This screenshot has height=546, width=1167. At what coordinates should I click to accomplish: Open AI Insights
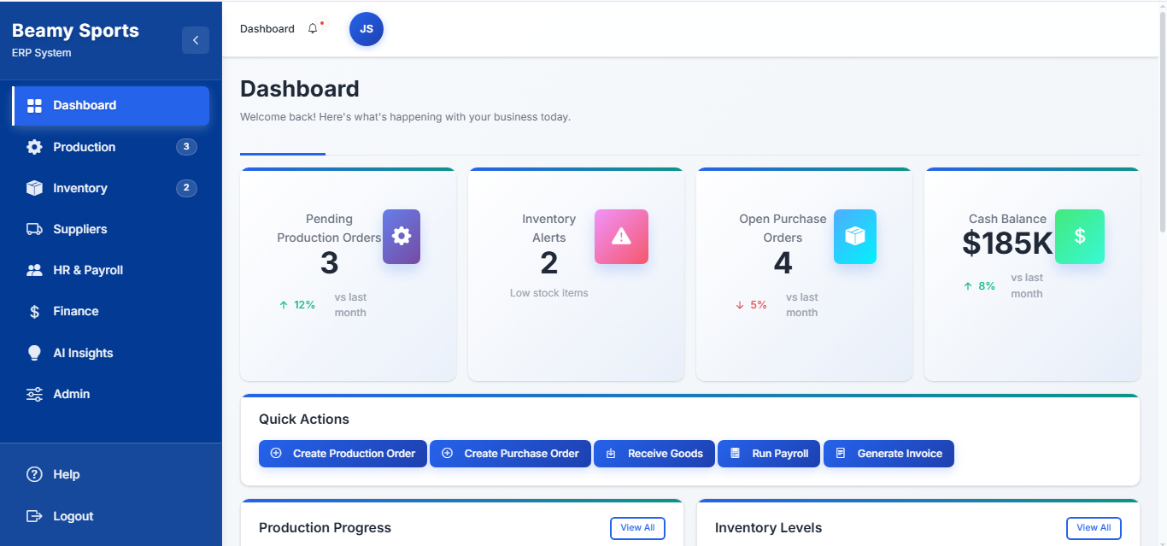(x=111, y=353)
